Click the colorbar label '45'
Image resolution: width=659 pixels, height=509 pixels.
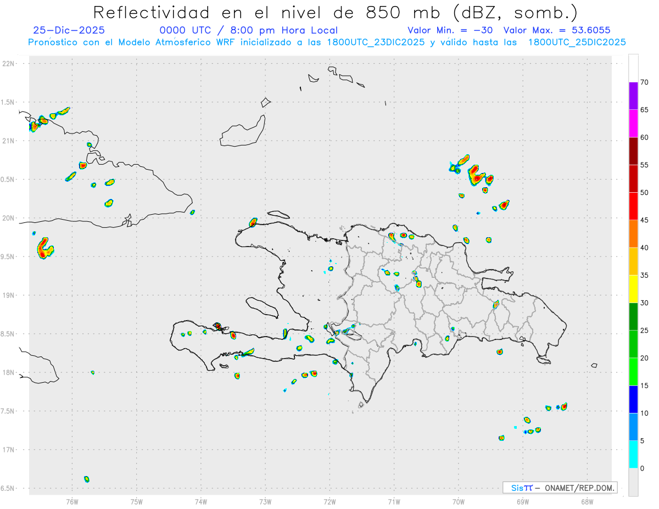[645, 220]
